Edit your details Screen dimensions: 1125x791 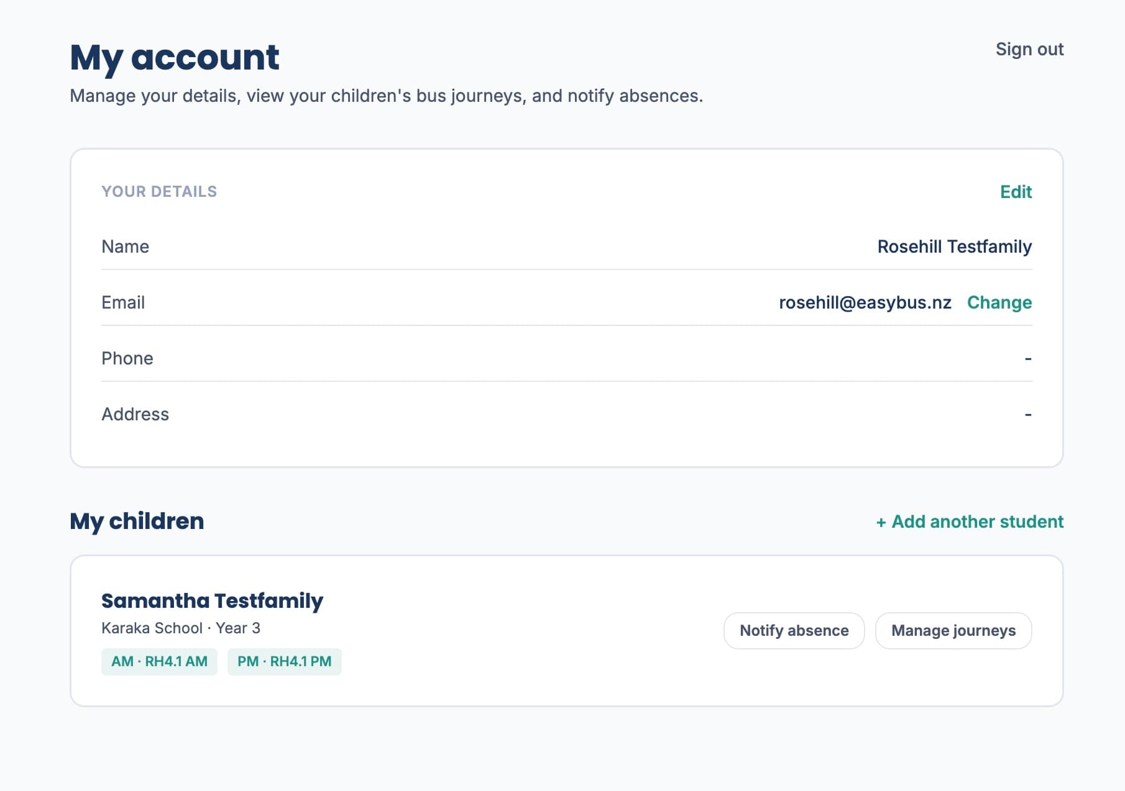coord(1016,192)
